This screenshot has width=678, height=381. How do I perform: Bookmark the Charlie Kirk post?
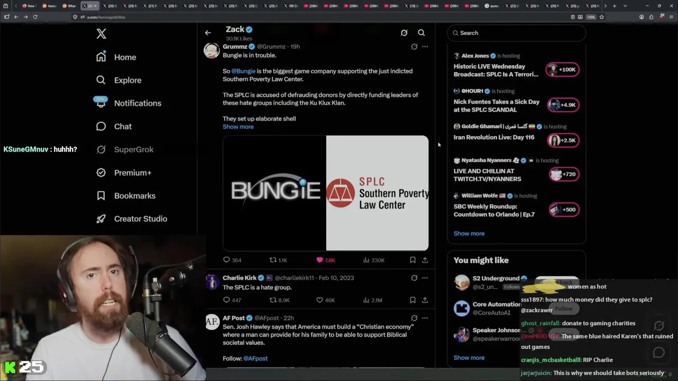point(413,300)
